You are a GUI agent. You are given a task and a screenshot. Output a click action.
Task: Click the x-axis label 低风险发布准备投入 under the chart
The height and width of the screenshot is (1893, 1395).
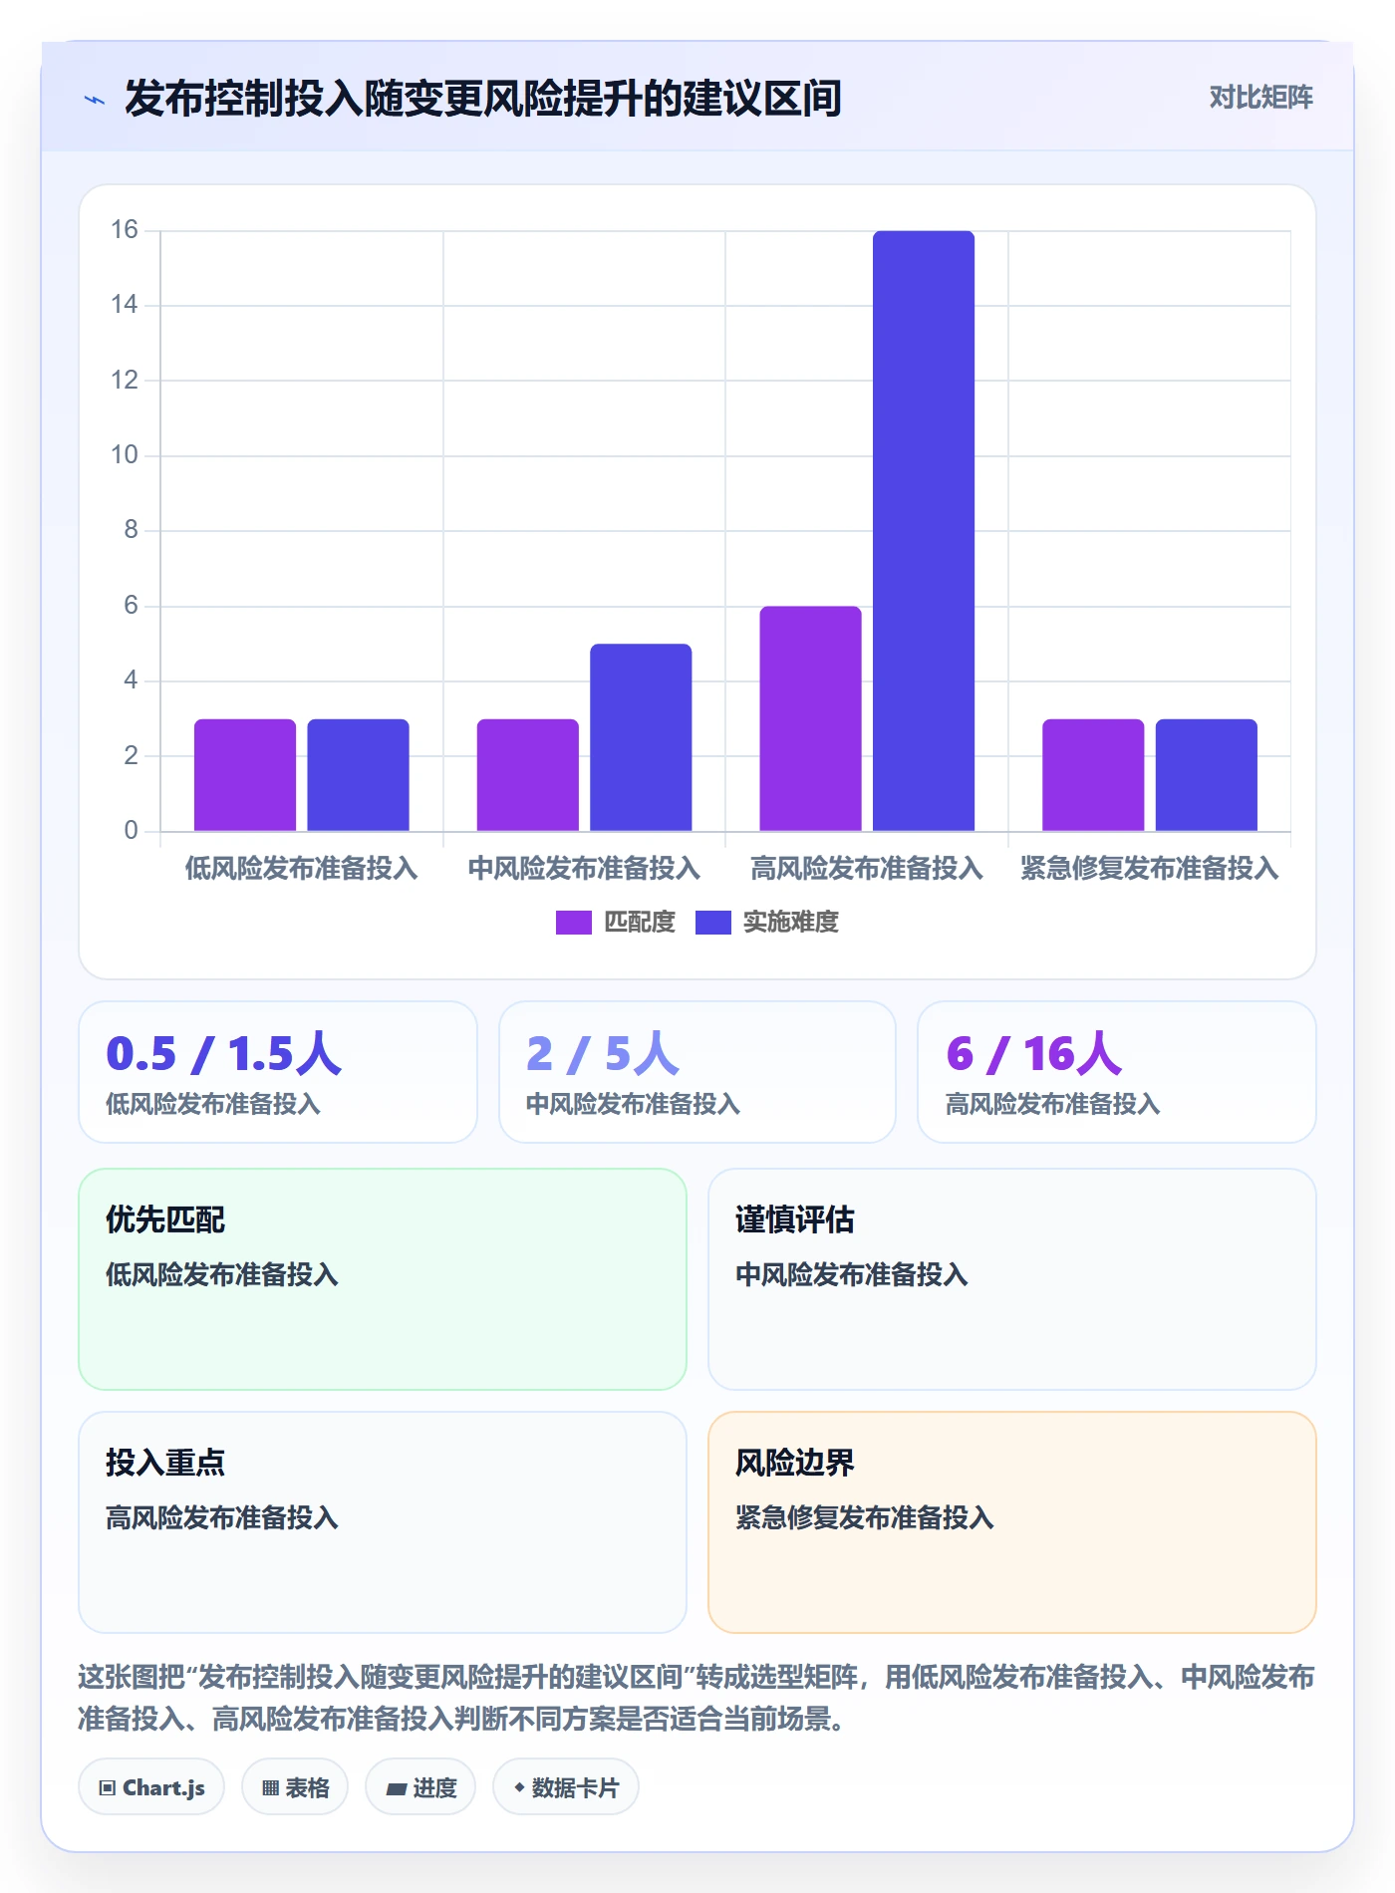[x=301, y=869]
